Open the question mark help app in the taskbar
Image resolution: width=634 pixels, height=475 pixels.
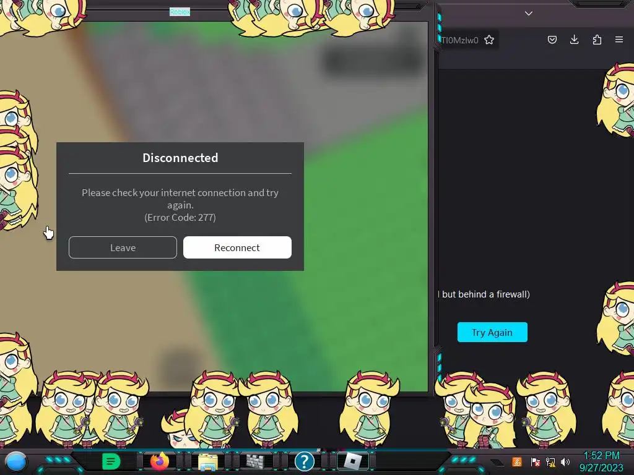305,461
